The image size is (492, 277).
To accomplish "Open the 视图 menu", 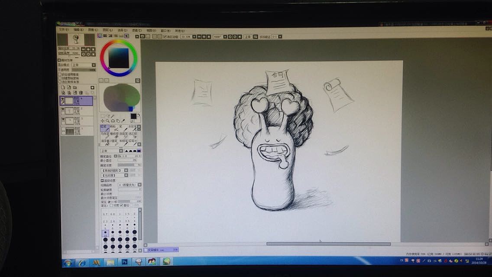I will tap(151, 30).
